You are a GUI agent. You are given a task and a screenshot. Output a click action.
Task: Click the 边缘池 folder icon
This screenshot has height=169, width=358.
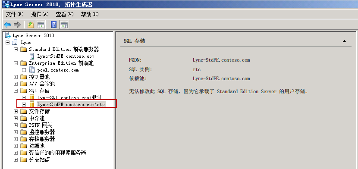click(x=23, y=146)
